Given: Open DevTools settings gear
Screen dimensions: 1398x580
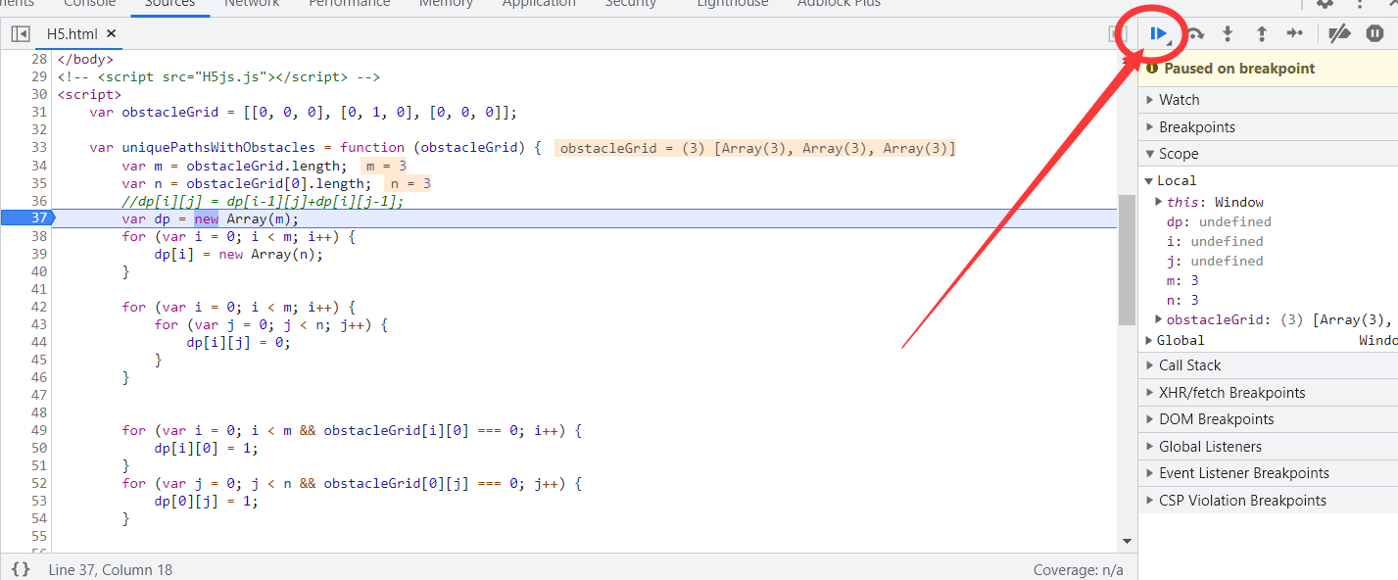Looking at the screenshot, I should pos(1325,5).
